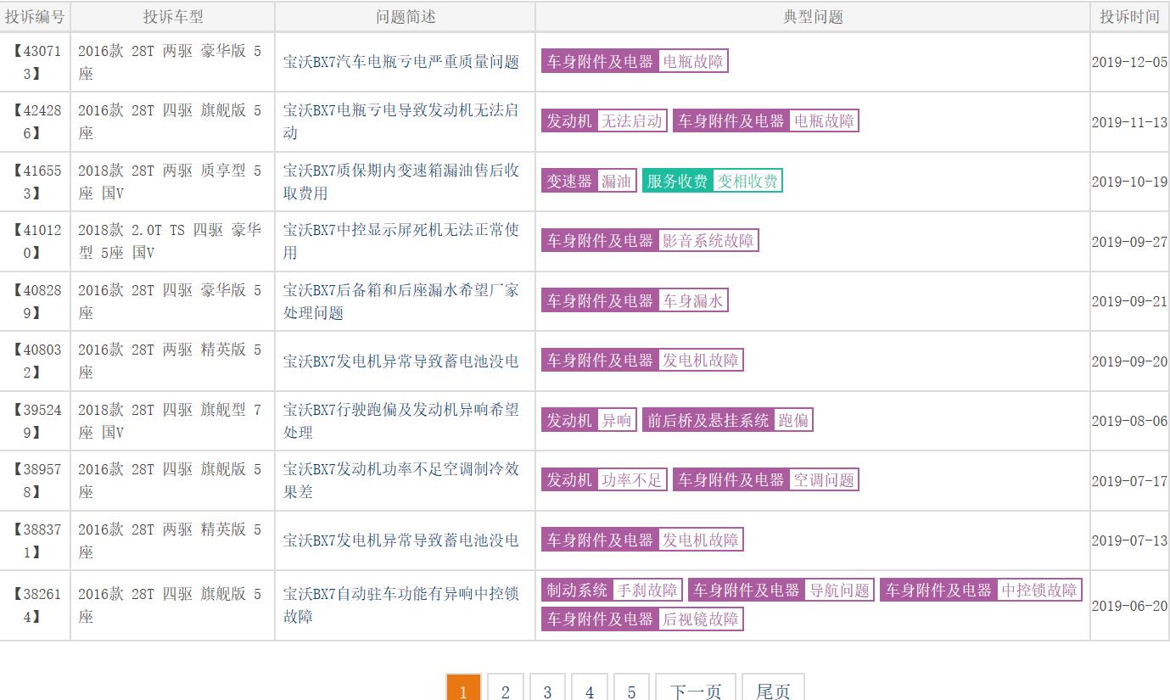Image resolution: width=1170 pixels, height=700 pixels.
Task: Open 行驶跑偏及发动机异响 complaint
Action: coord(400,421)
